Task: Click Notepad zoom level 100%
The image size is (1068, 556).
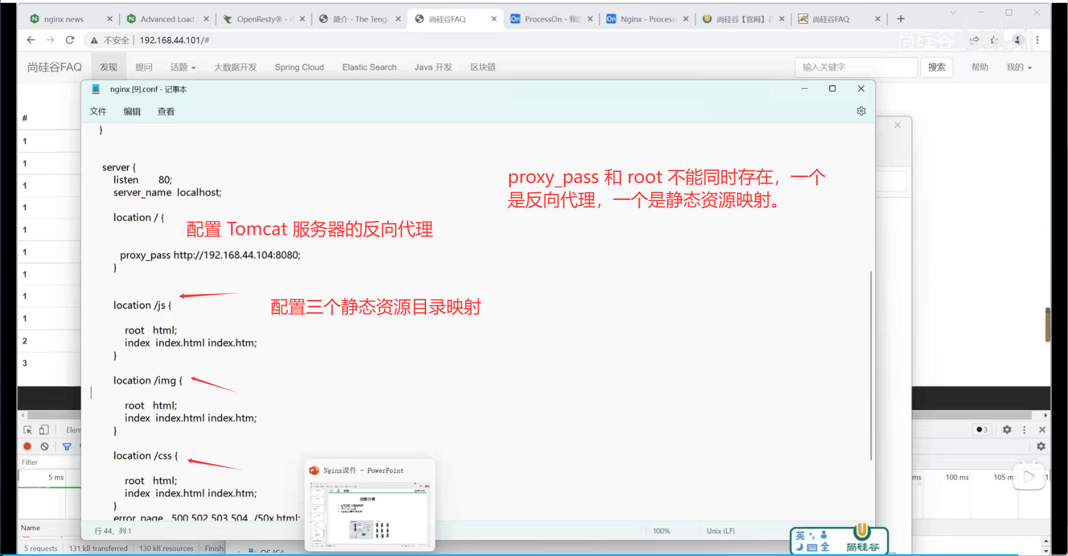Action: click(x=661, y=531)
